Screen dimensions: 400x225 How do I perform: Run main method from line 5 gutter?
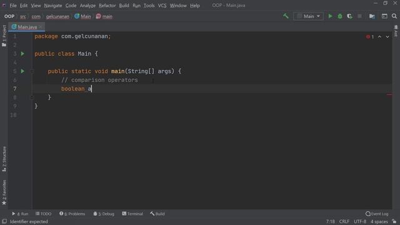pos(22,71)
